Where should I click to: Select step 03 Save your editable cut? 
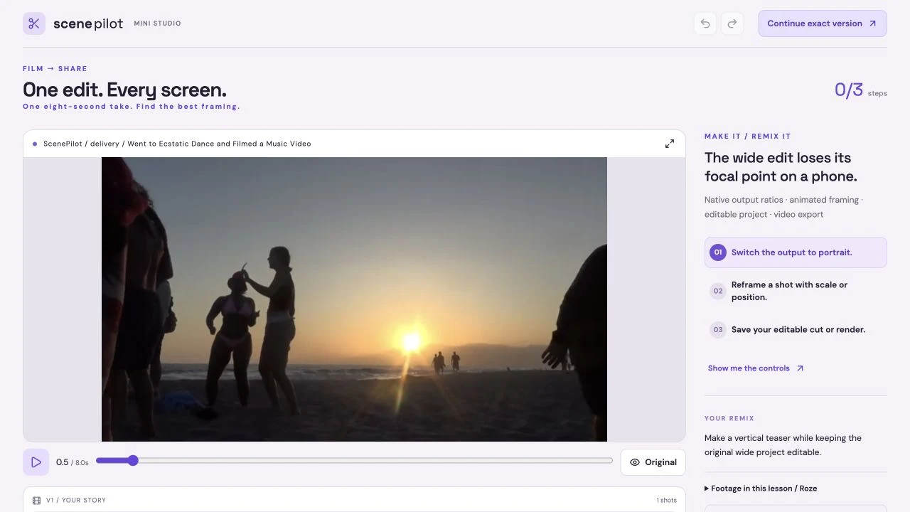coord(796,330)
